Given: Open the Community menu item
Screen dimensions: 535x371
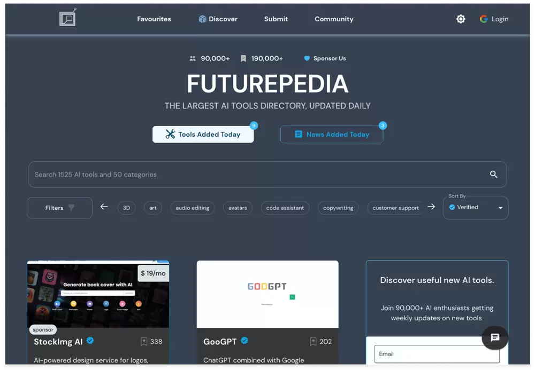Looking at the screenshot, I should click(334, 19).
